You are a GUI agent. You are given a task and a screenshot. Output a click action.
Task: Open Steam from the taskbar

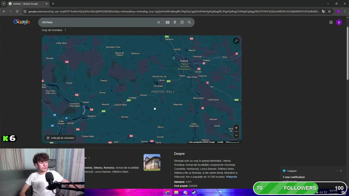[194, 192]
